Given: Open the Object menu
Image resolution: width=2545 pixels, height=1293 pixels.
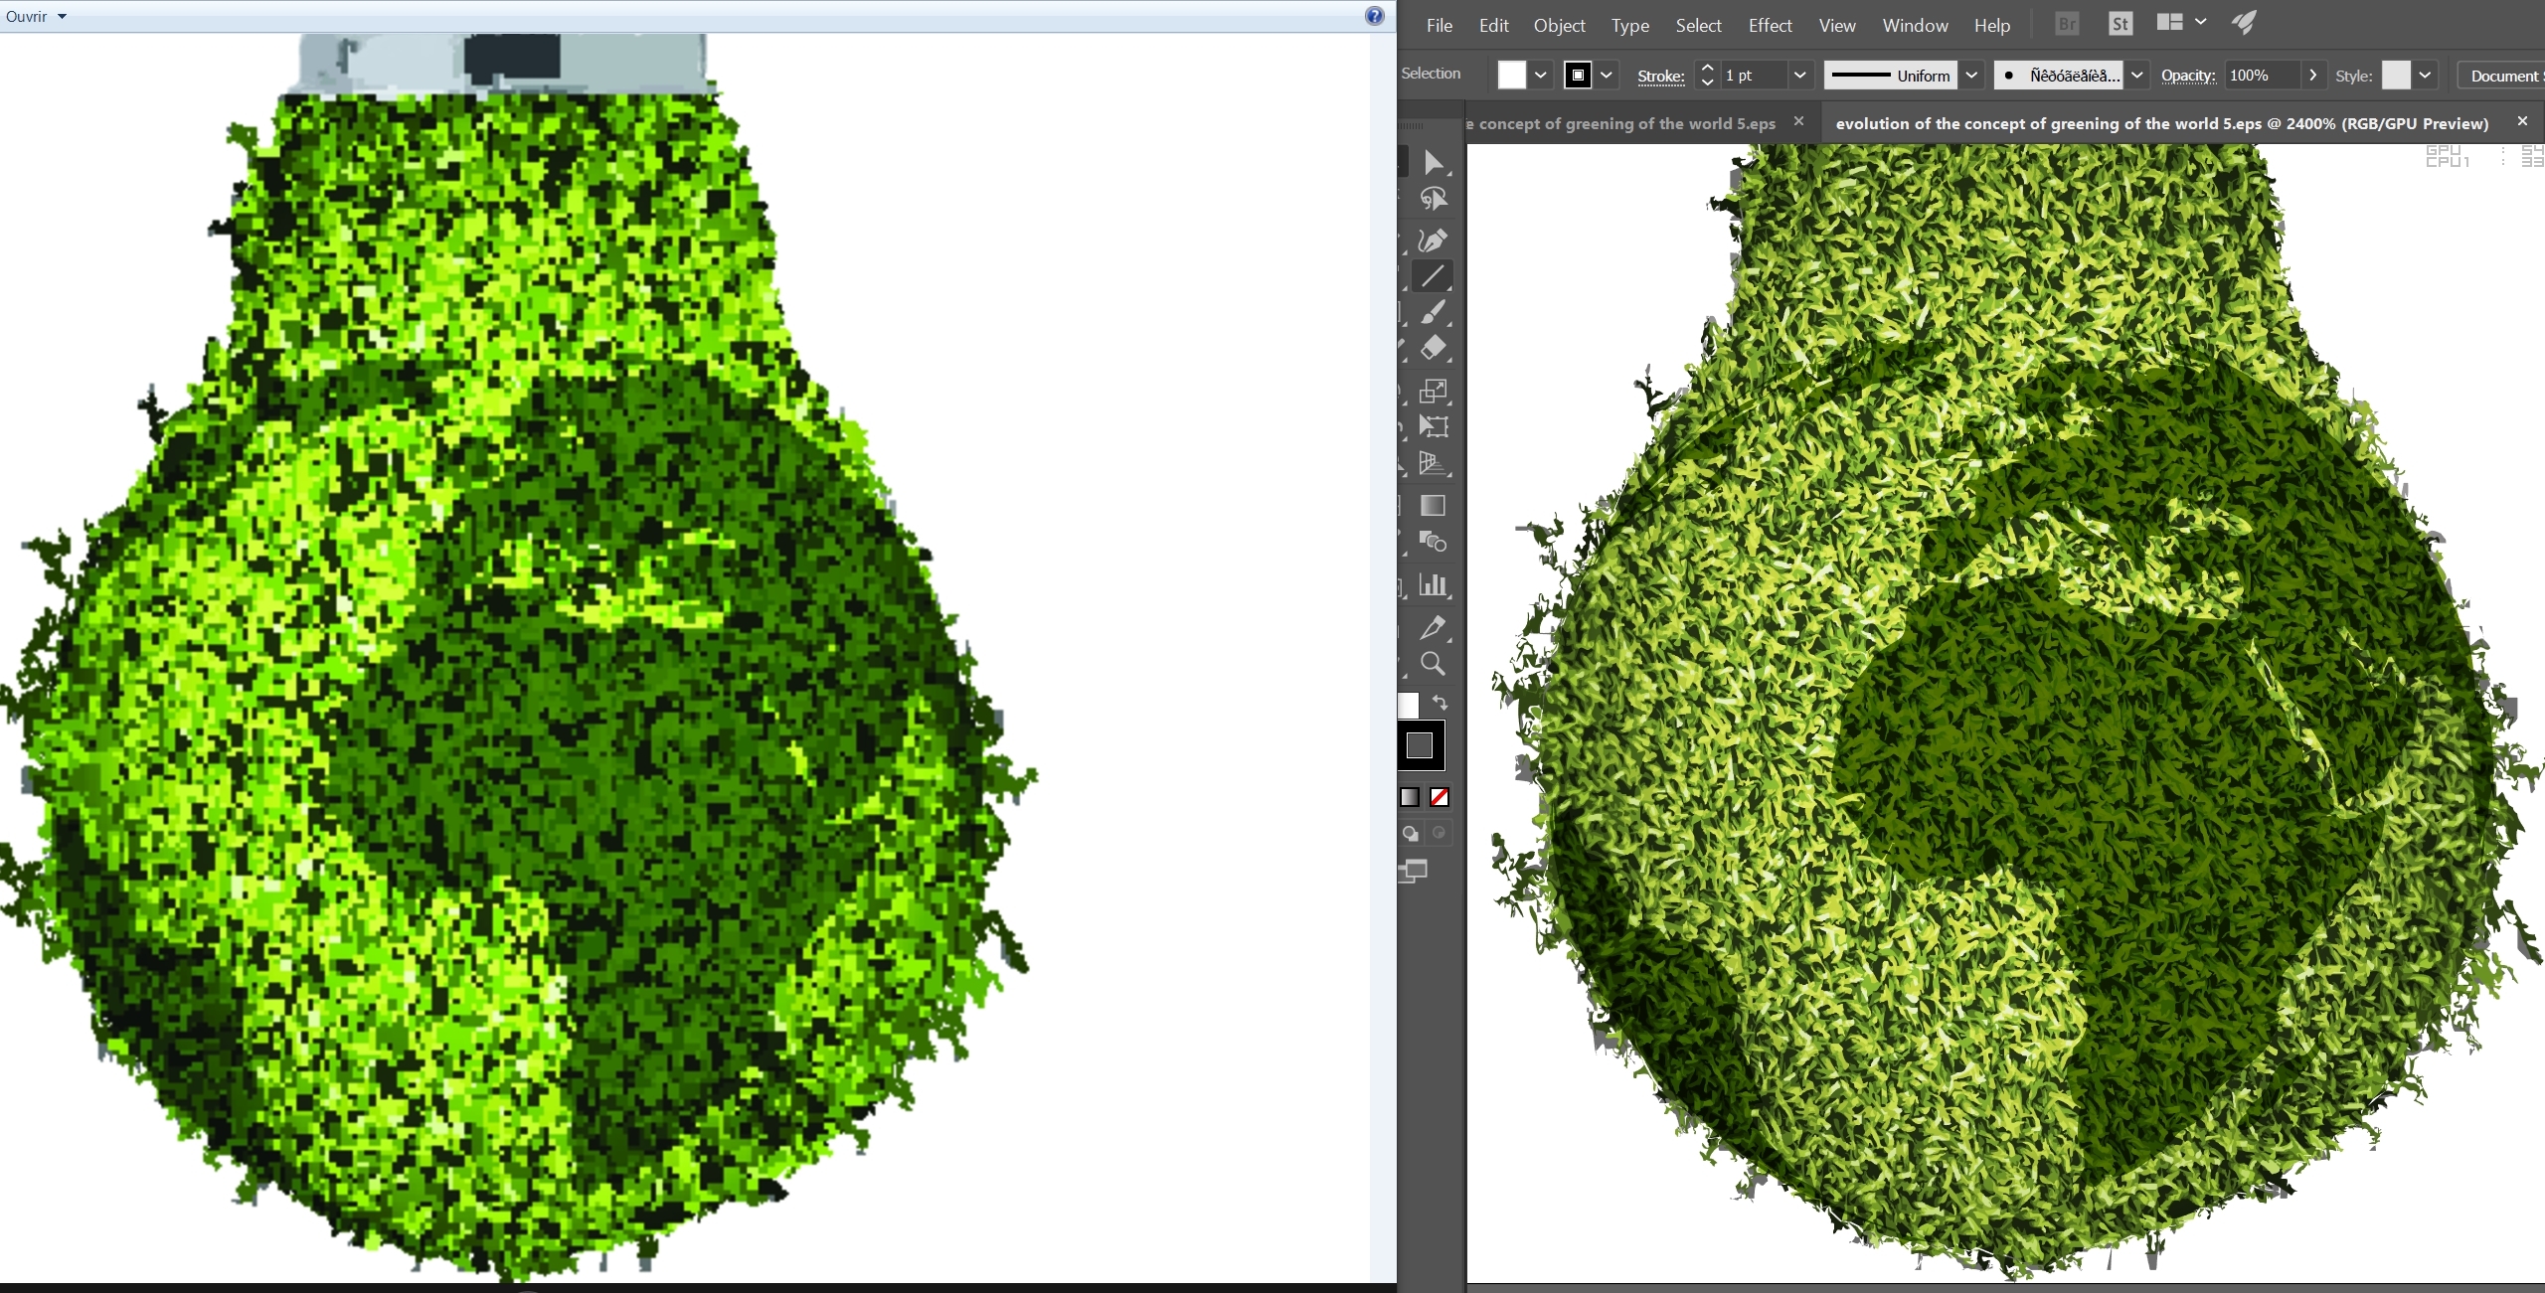Looking at the screenshot, I should coord(1559,26).
